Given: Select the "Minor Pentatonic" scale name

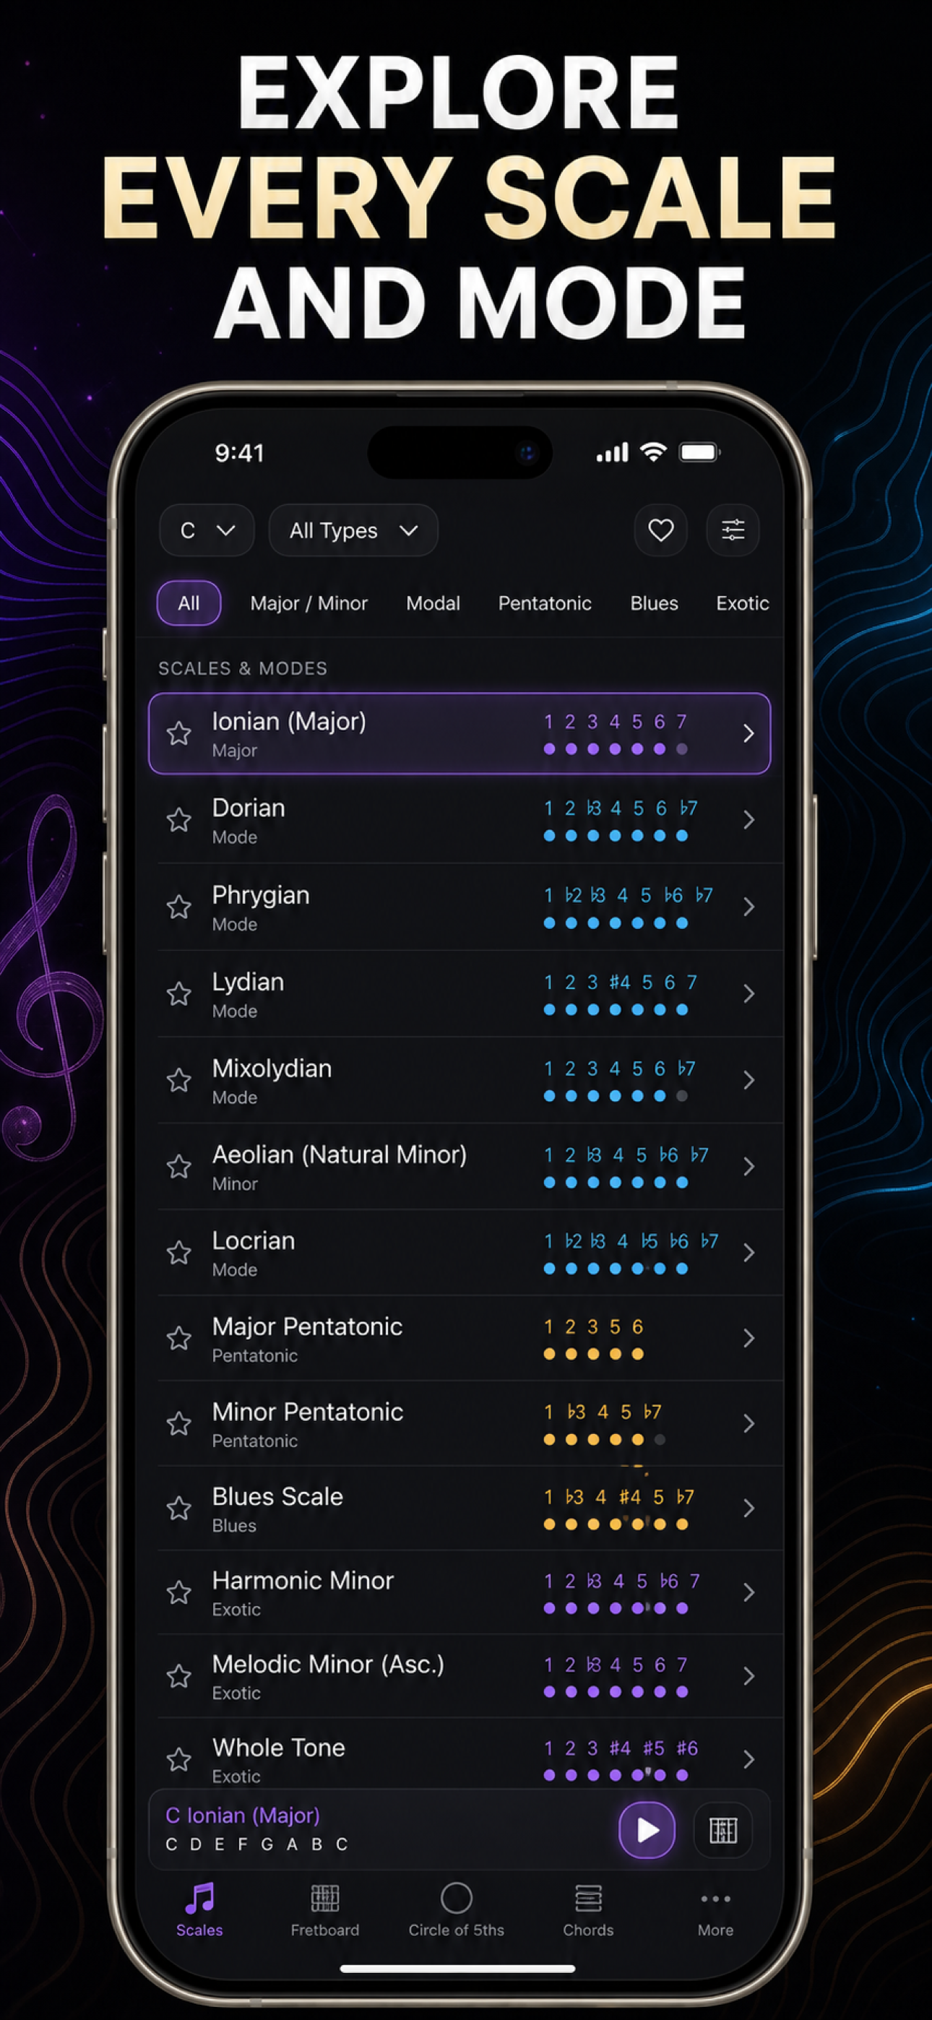Looking at the screenshot, I should (308, 1412).
